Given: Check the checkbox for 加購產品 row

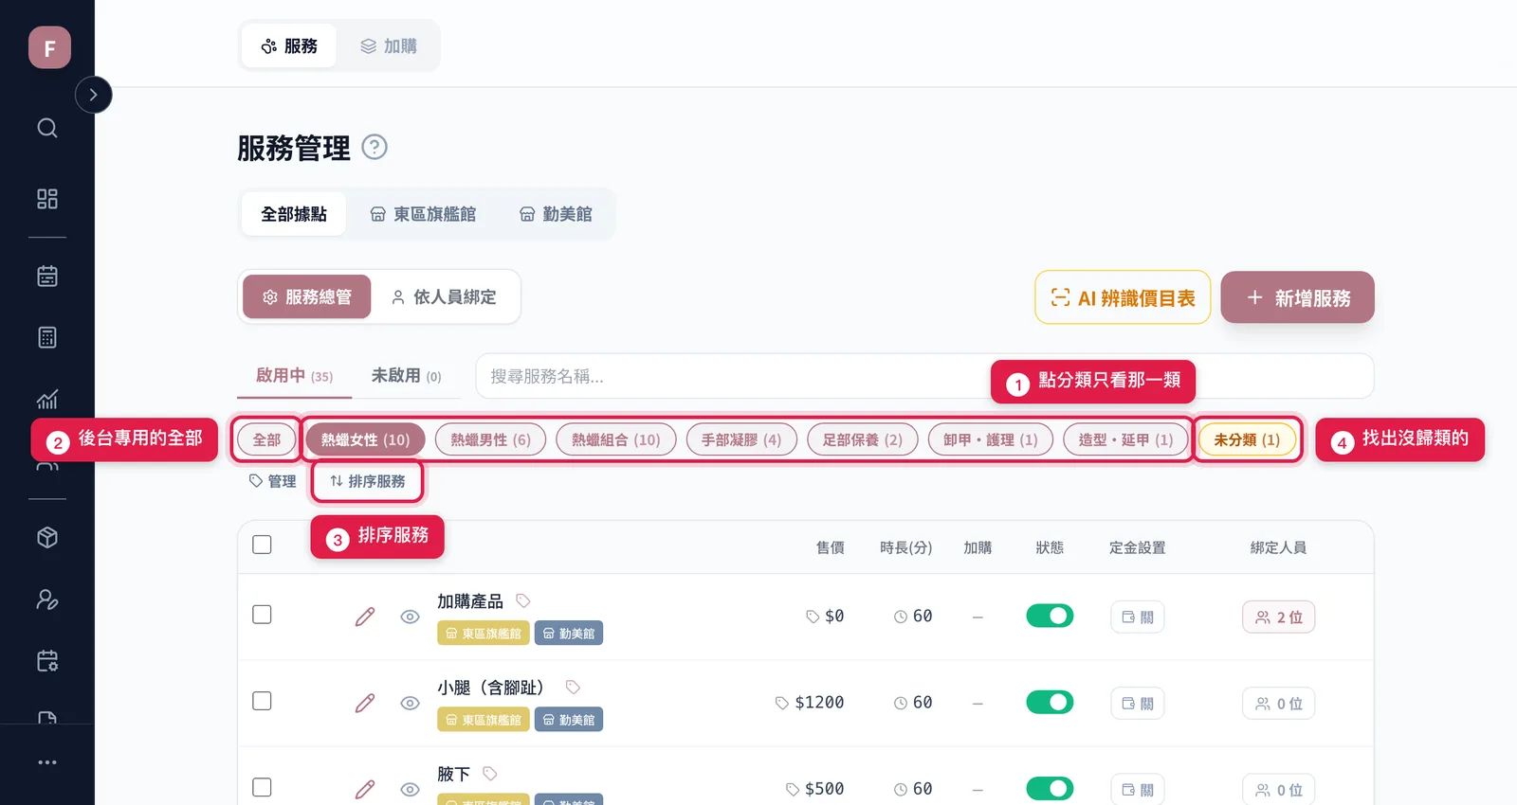Looking at the screenshot, I should tap(263, 615).
